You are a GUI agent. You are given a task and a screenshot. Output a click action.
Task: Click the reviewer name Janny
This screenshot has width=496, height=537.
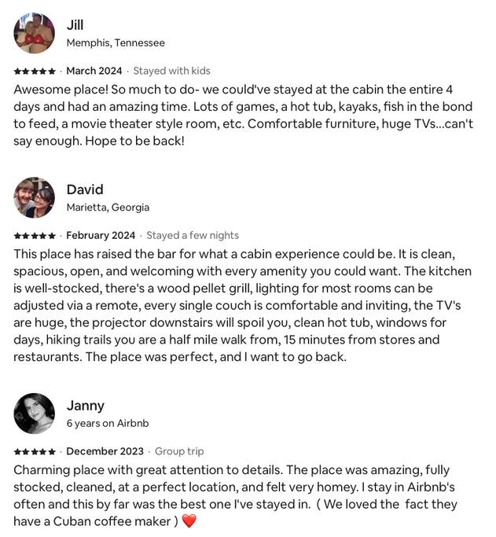click(x=85, y=406)
